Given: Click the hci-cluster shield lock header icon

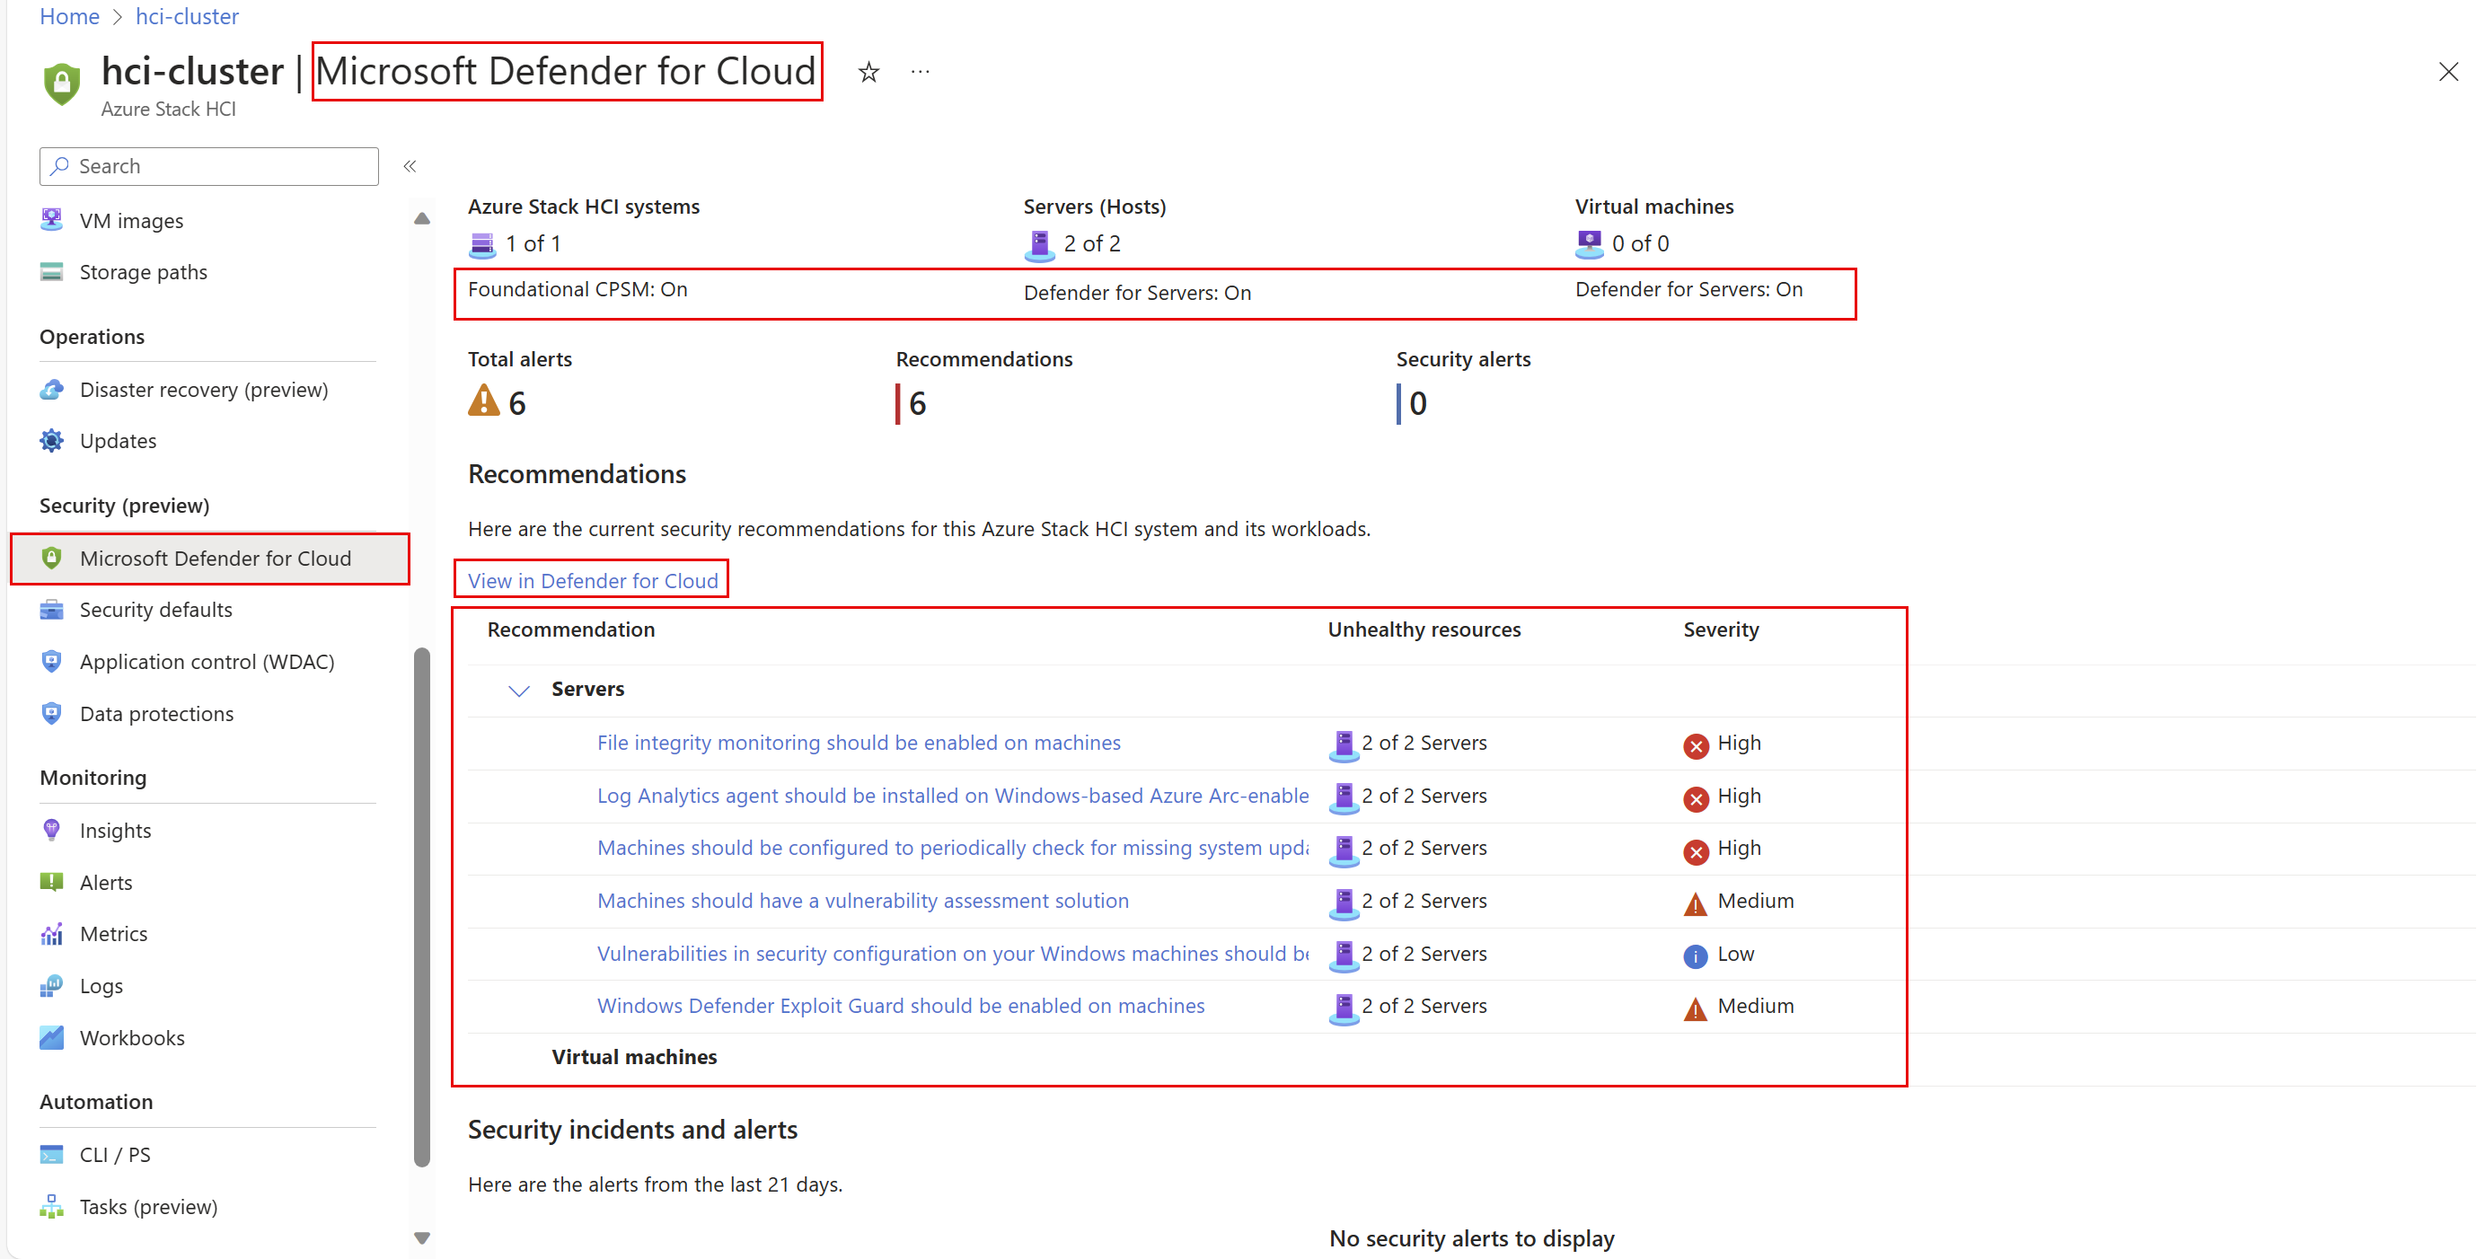Looking at the screenshot, I should [62, 84].
